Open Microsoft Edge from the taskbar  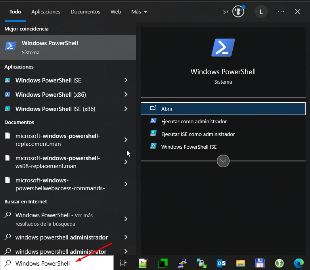299,263
